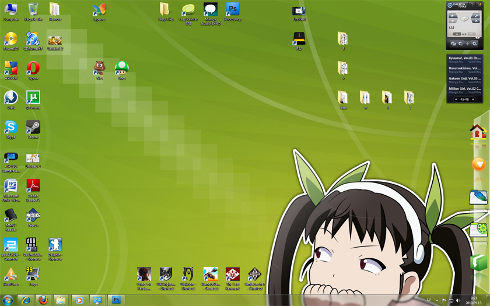The height and width of the screenshot is (306, 490).
Task: Open the Computer desktop icon
Action: click(x=11, y=12)
